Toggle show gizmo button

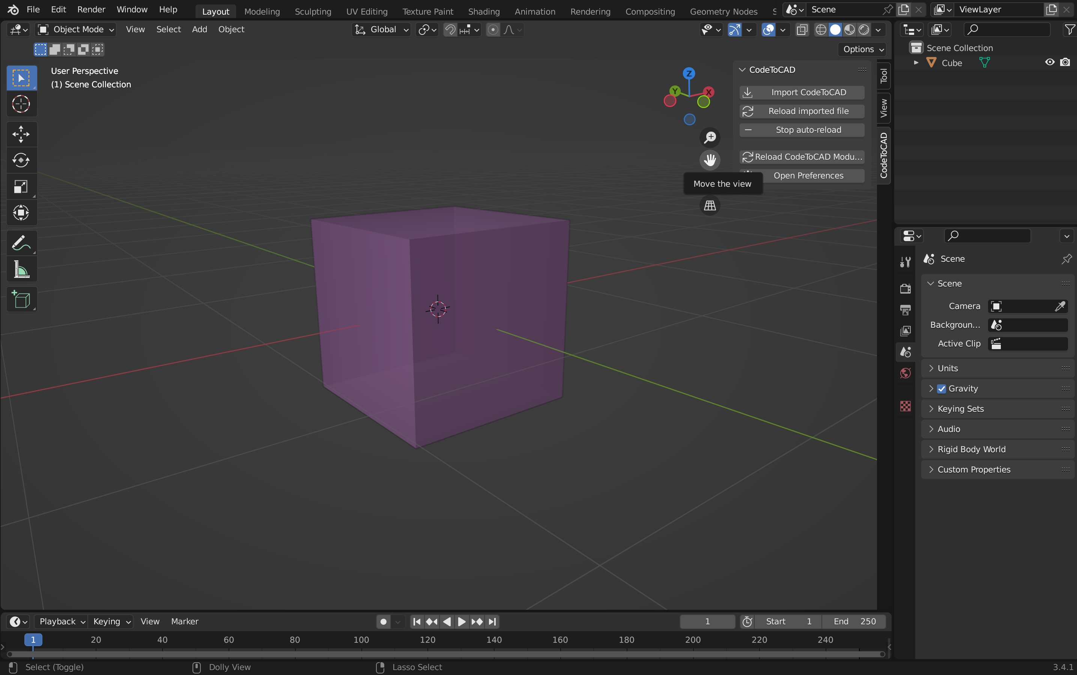tap(734, 30)
